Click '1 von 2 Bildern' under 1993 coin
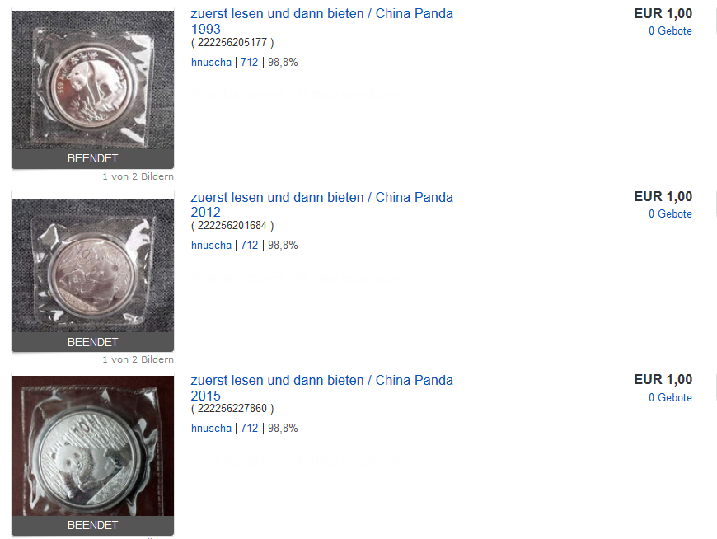 [138, 176]
